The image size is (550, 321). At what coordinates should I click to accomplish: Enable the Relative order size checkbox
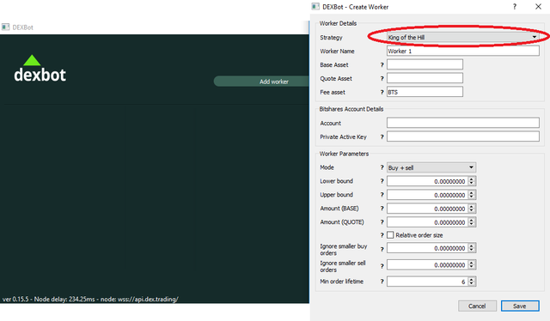click(x=390, y=235)
